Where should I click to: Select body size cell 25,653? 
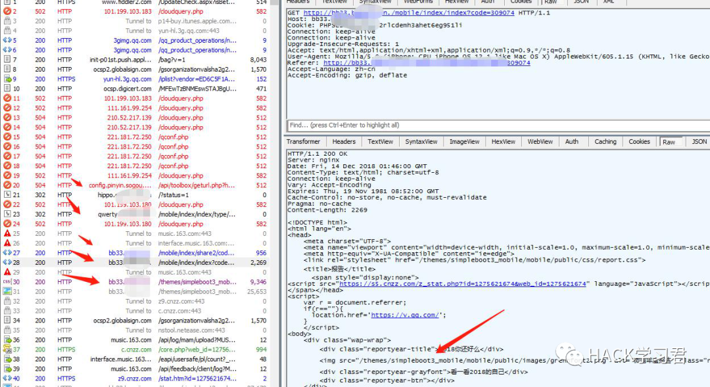(257, 292)
